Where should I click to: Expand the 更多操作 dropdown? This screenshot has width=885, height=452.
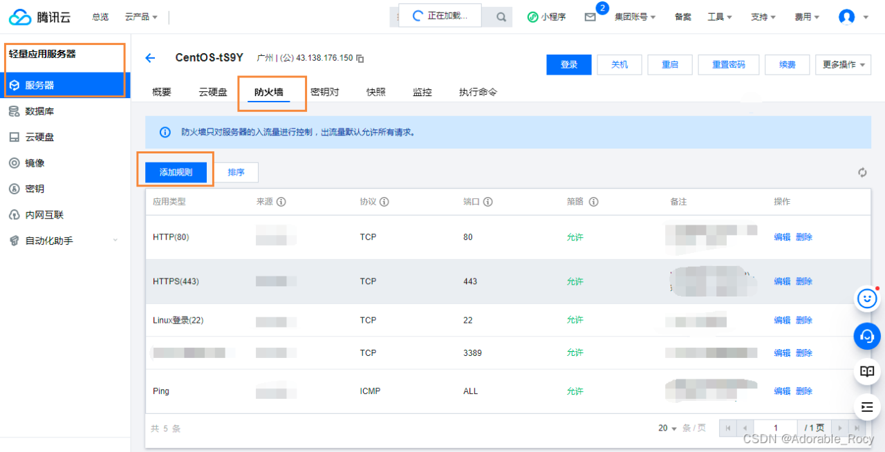click(843, 65)
